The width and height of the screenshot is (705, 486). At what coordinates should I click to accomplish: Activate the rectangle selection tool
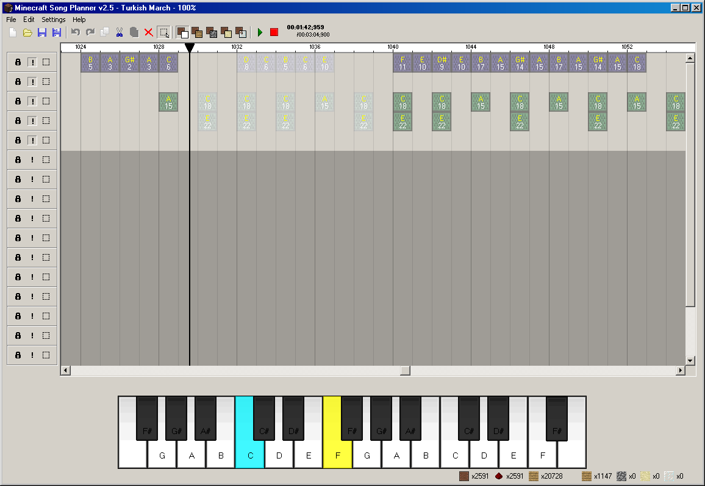point(164,32)
